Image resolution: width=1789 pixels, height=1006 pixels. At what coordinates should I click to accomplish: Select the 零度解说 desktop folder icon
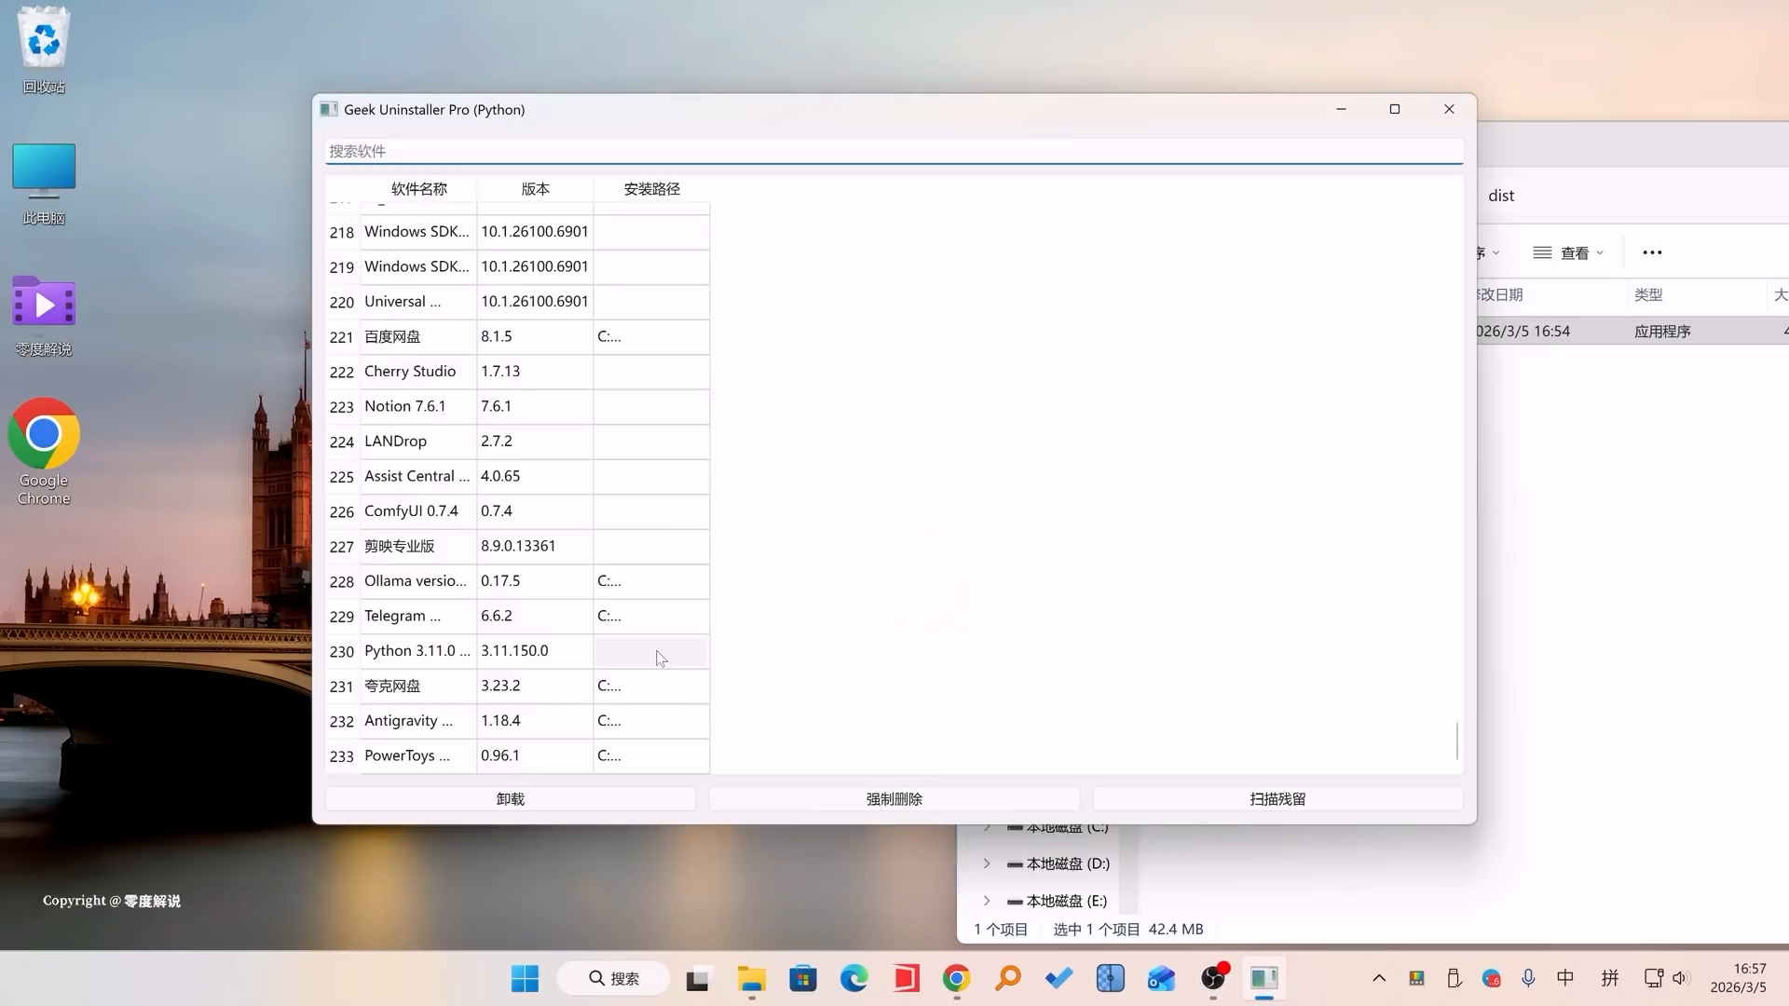tap(44, 316)
